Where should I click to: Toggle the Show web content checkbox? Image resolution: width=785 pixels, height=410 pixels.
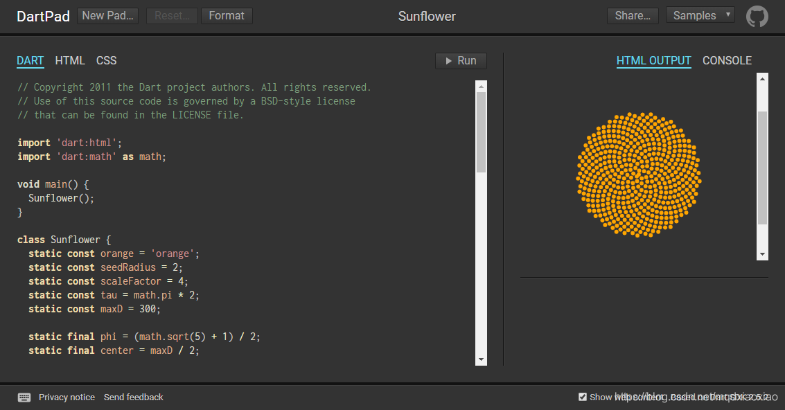click(583, 397)
